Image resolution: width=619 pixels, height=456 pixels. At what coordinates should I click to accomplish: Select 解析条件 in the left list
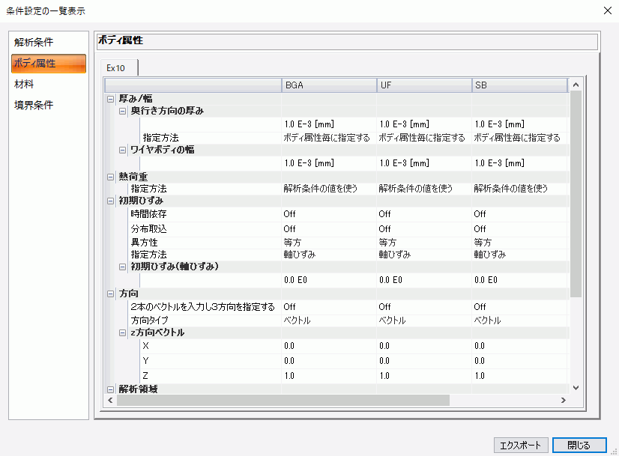tap(34, 42)
